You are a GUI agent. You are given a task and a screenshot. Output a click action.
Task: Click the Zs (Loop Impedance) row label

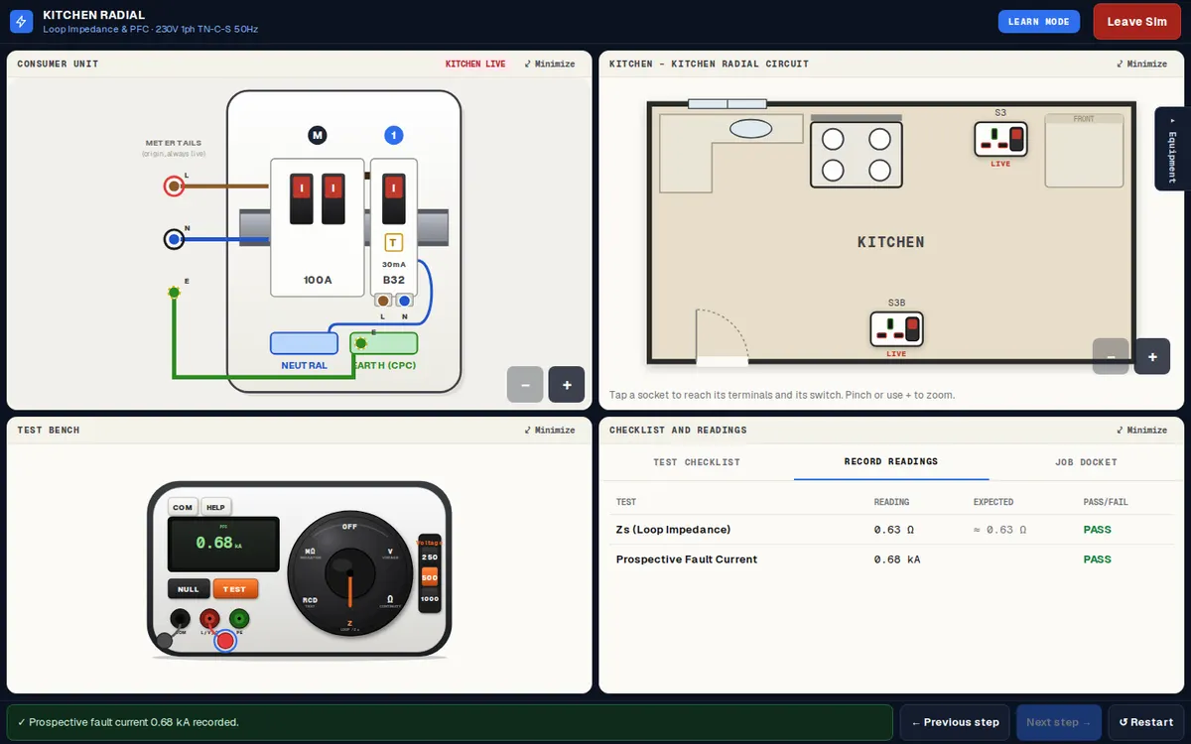[673, 530]
